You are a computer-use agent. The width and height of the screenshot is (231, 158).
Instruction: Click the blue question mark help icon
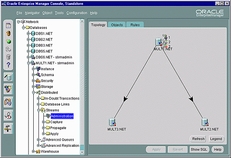(x=8, y=65)
